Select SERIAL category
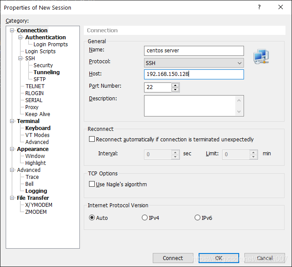This screenshot has height=267, width=292. click(x=34, y=100)
